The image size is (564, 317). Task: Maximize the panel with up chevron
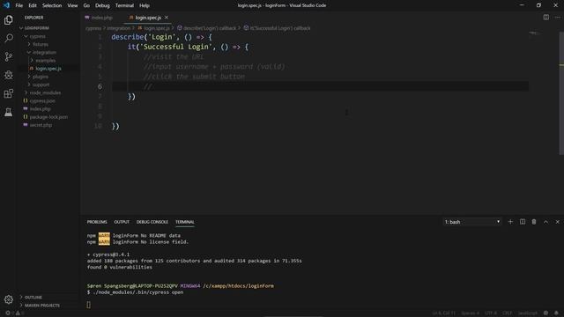(x=545, y=222)
